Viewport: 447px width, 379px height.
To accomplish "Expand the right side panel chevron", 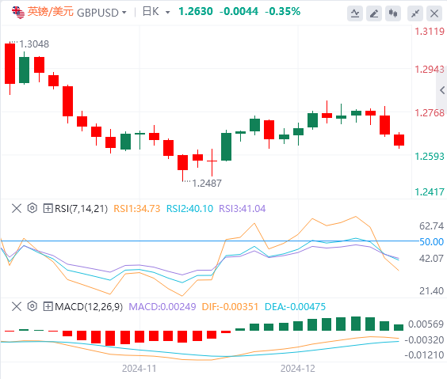I will point(442,90).
